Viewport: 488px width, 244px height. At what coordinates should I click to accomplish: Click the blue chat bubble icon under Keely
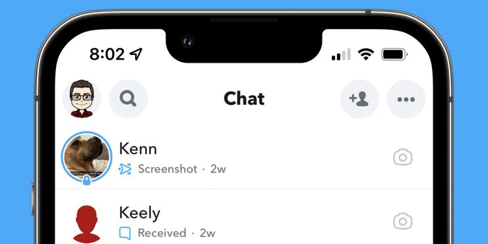(x=125, y=233)
